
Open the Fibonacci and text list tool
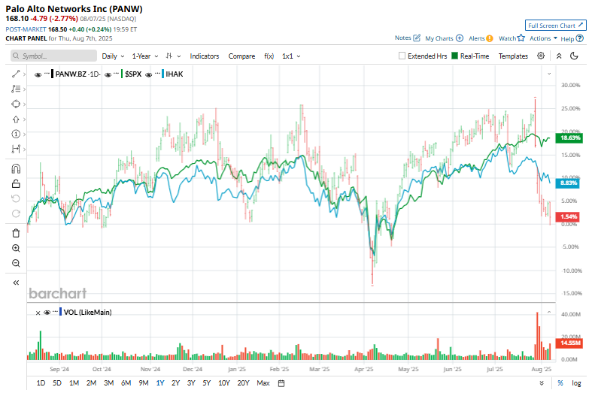16,89
